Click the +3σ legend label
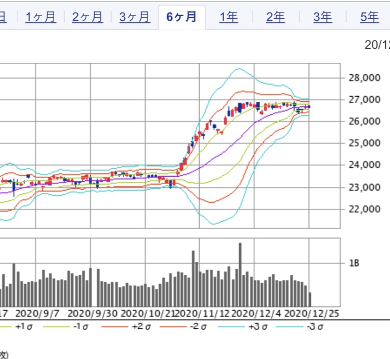Image resolution: width=390 pixels, height=359 pixels. [258, 327]
